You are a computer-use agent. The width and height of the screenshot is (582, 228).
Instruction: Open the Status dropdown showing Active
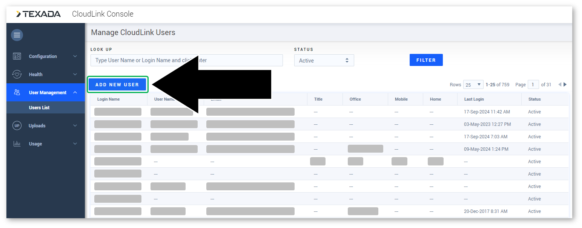click(324, 60)
